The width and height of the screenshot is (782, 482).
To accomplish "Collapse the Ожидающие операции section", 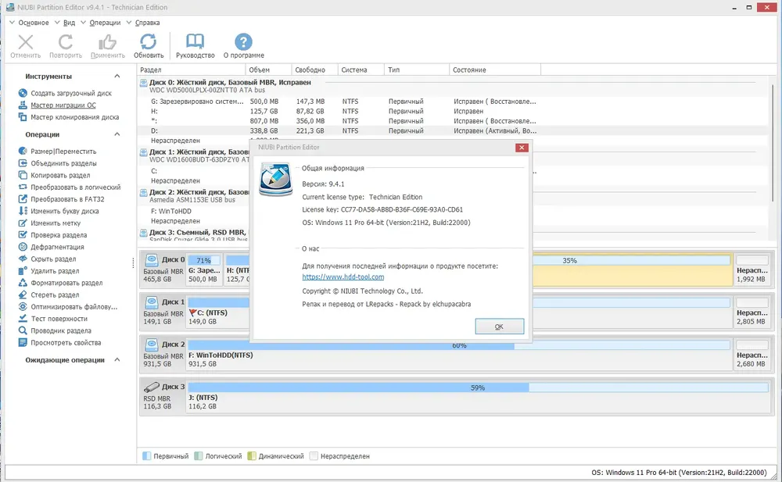I will (x=117, y=360).
